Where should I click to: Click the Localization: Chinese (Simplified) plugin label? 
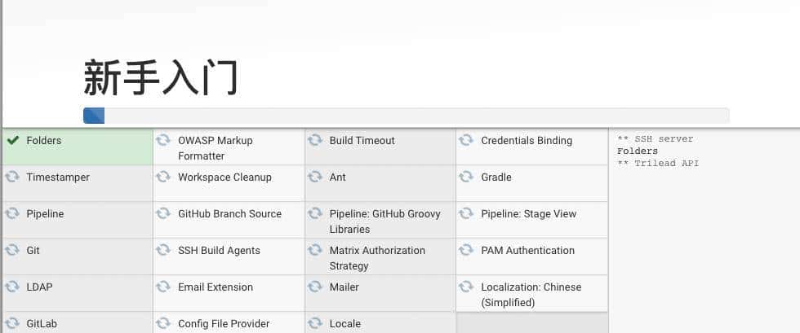tap(531, 294)
